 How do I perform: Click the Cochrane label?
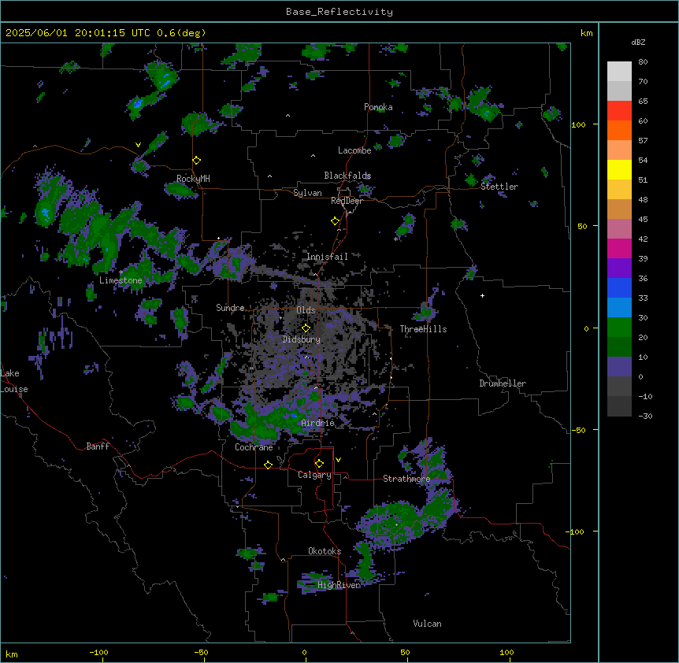[x=254, y=447]
